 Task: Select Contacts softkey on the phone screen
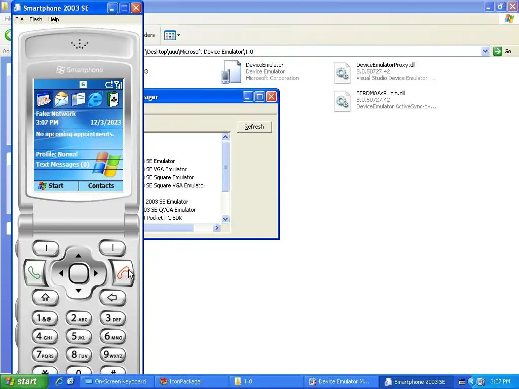click(101, 185)
